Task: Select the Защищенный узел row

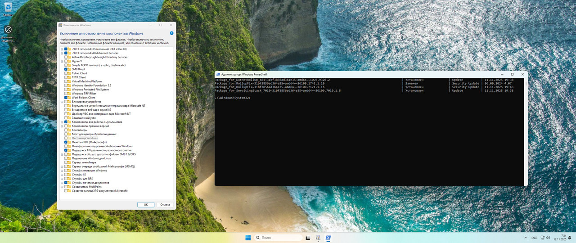Action: coord(84,118)
